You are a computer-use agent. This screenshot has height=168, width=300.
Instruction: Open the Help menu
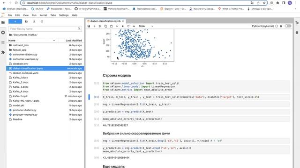(x=75, y=15)
